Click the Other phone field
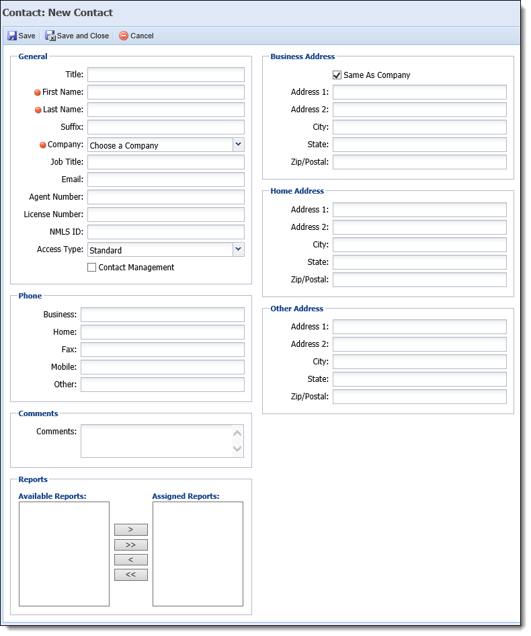Viewport: 531px width, 636px height. click(x=163, y=385)
